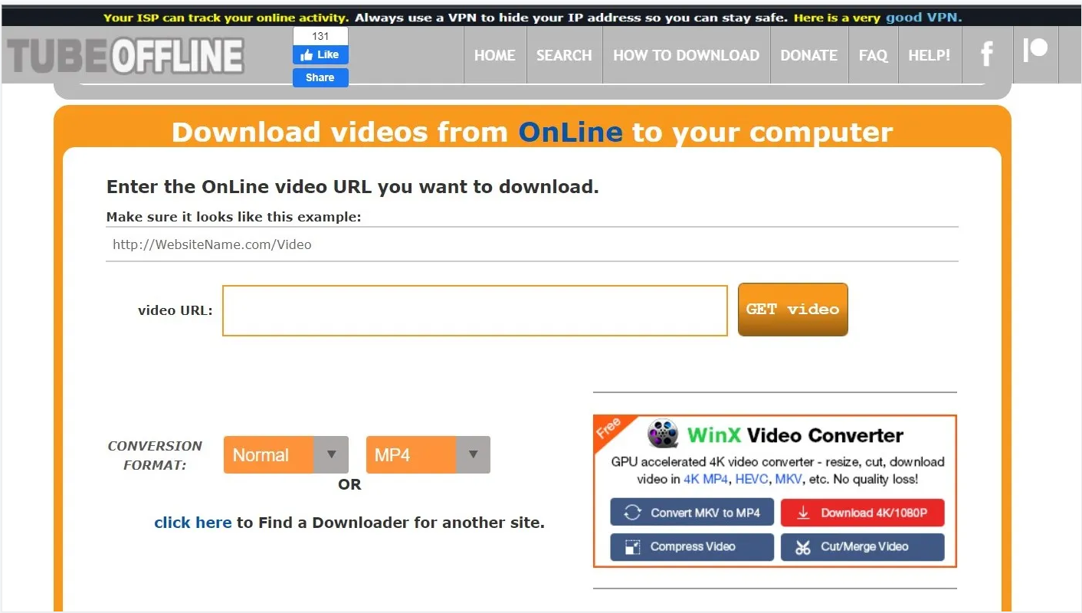Viewport: 1082px width, 613px height.
Task: Click the red Download 4K/1080P button
Action: point(862,513)
